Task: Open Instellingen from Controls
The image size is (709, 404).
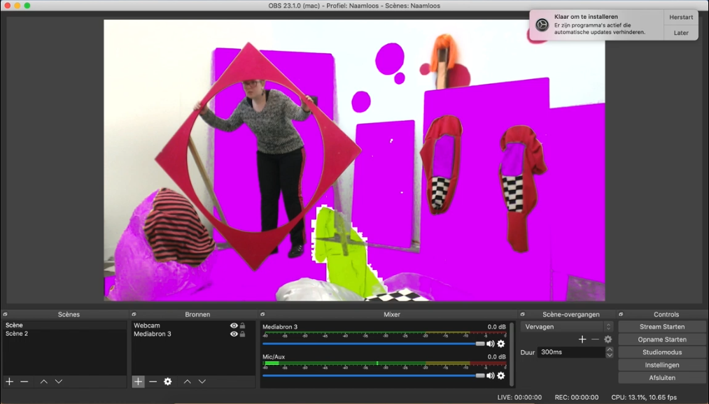Action: tap(661, 365)
